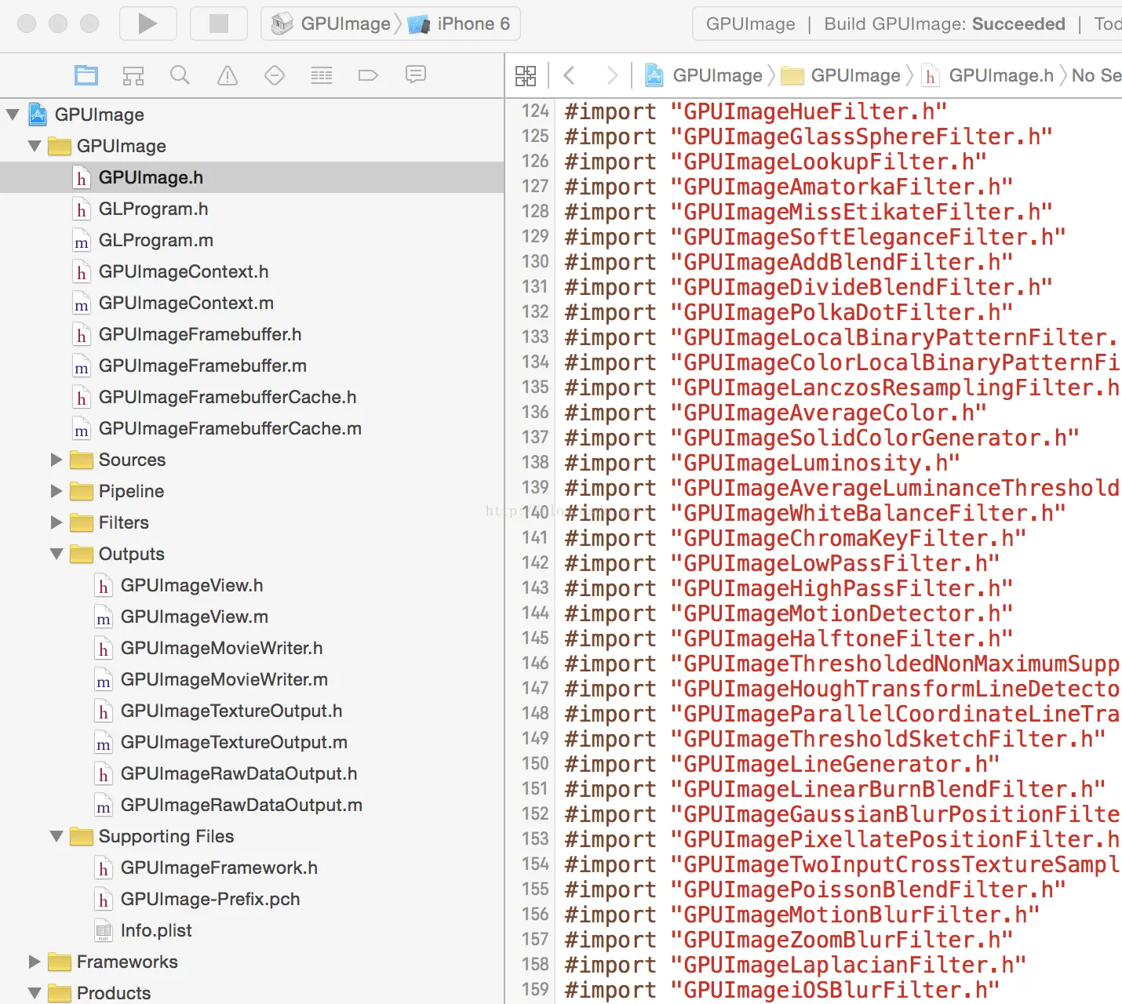
Task: Expand the Filters group
Action: (x=56, y=522)
